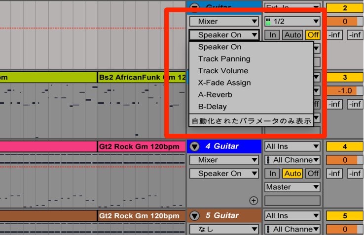Screen dimensions: 364x235
Task: Click the empty output channel field under Master
Action: click(292, 201)
